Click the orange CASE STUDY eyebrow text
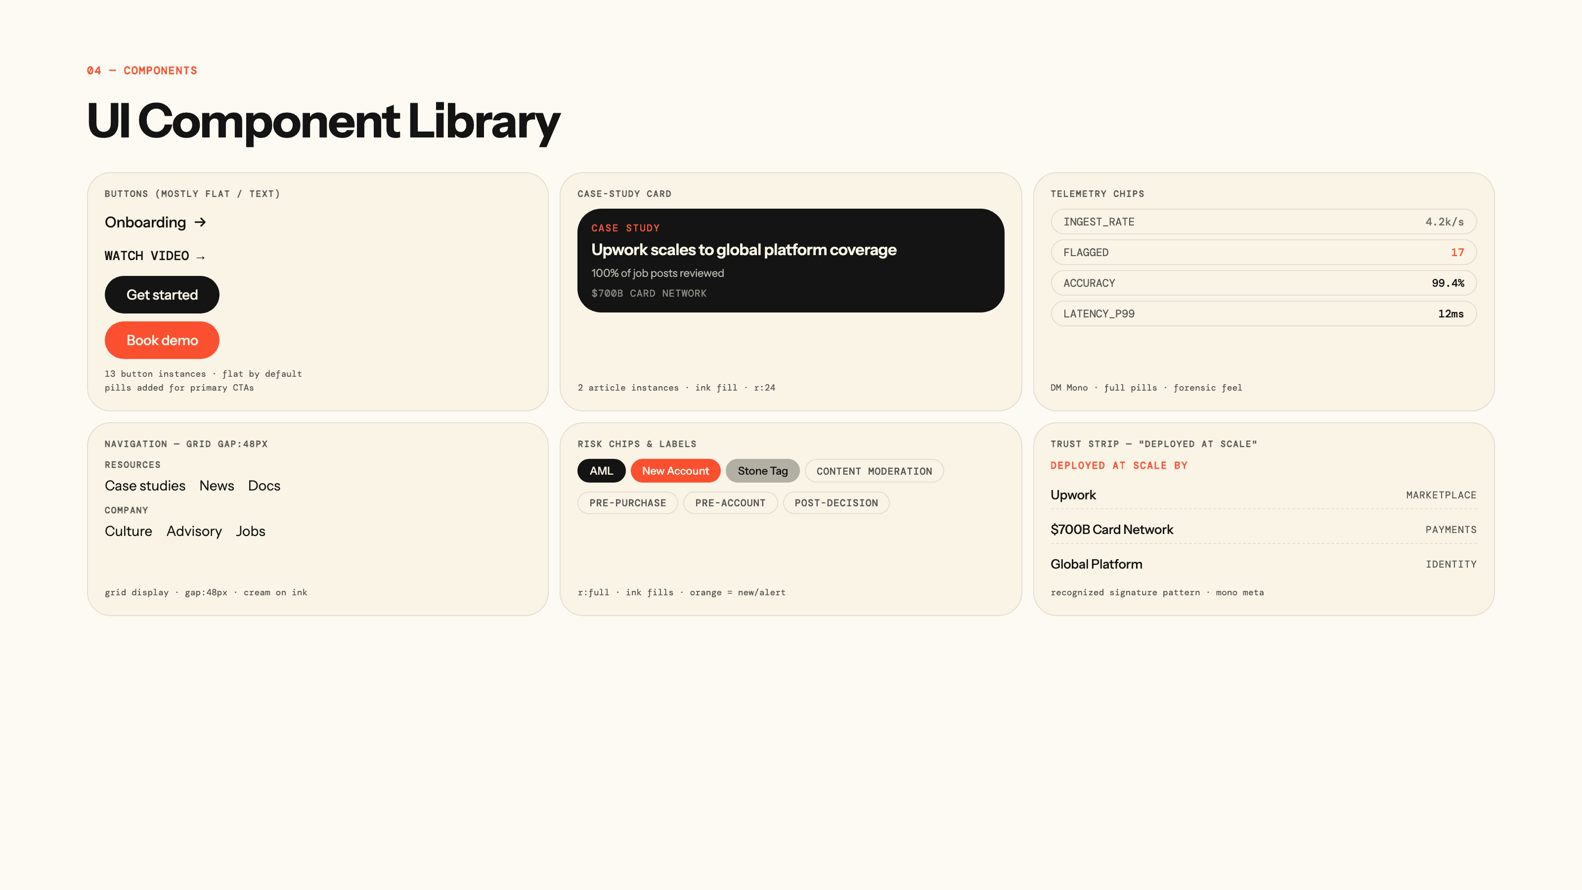 [x=625, y=228]
